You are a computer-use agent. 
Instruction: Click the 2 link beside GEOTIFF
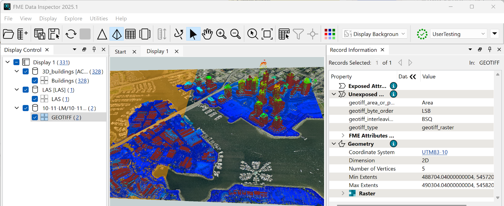77,117
